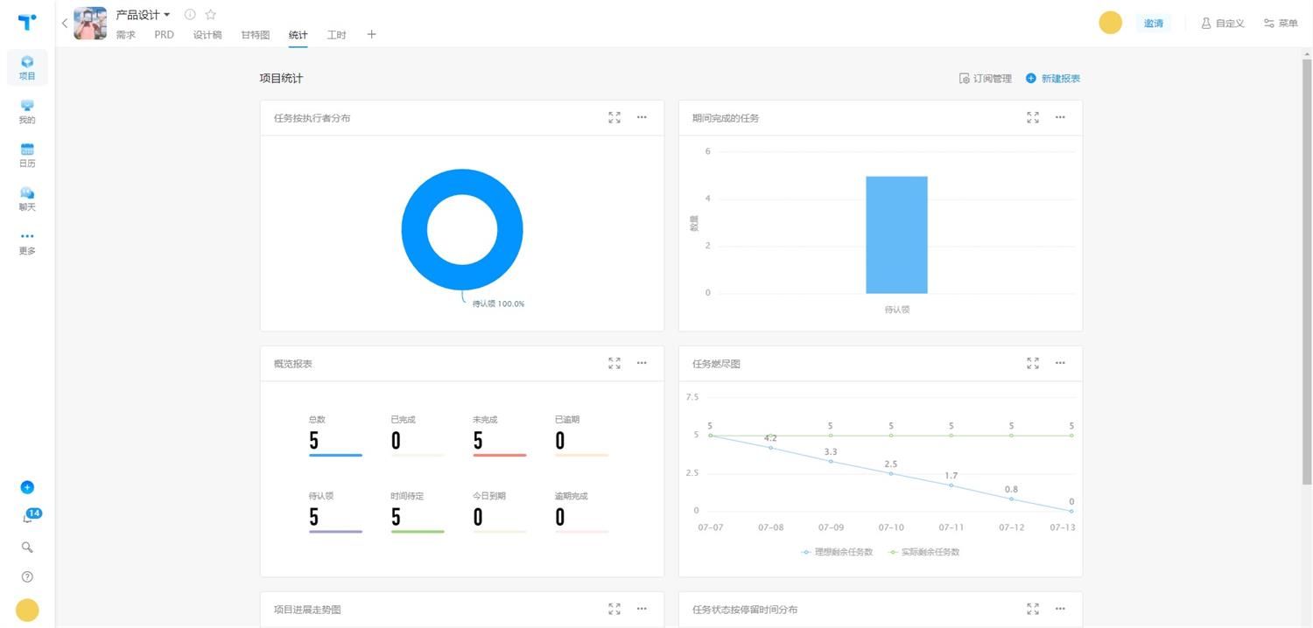1313x628 pixels.
Task: Star the 产品设计 project
Action: (211, 15)
